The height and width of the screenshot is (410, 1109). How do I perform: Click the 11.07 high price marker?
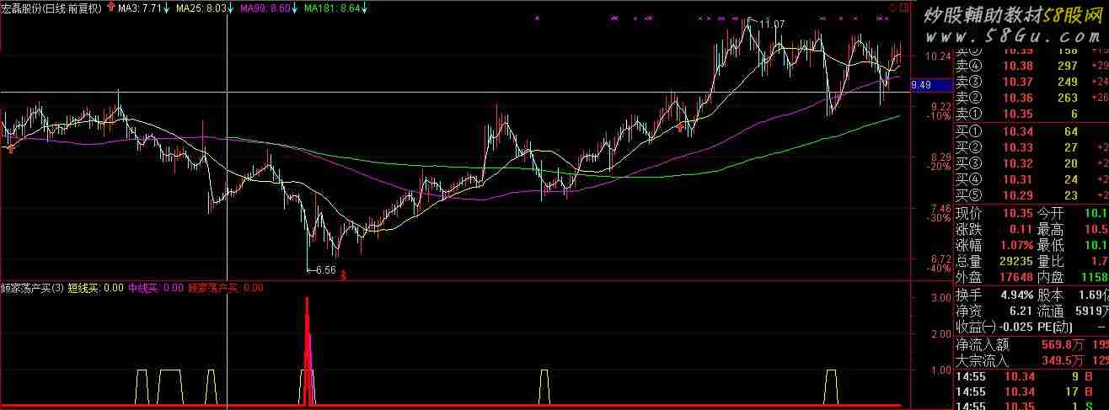[x=771, y=24]
